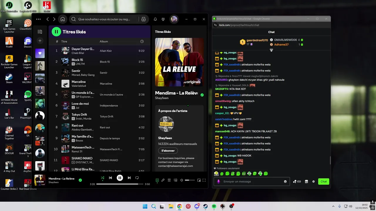Open Liked Songs heart tile in sidebar
The image size is (376, 211).
coord(40,53)
